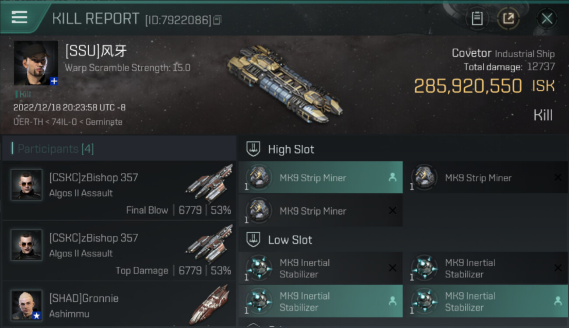Click the blue plus badge on victim portrait
The height and width of the screenshot is (328, 569).
[x=54, y=81]
